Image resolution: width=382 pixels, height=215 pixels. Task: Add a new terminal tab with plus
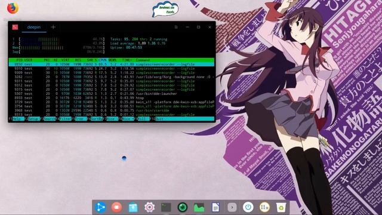[x=53, y=27]
